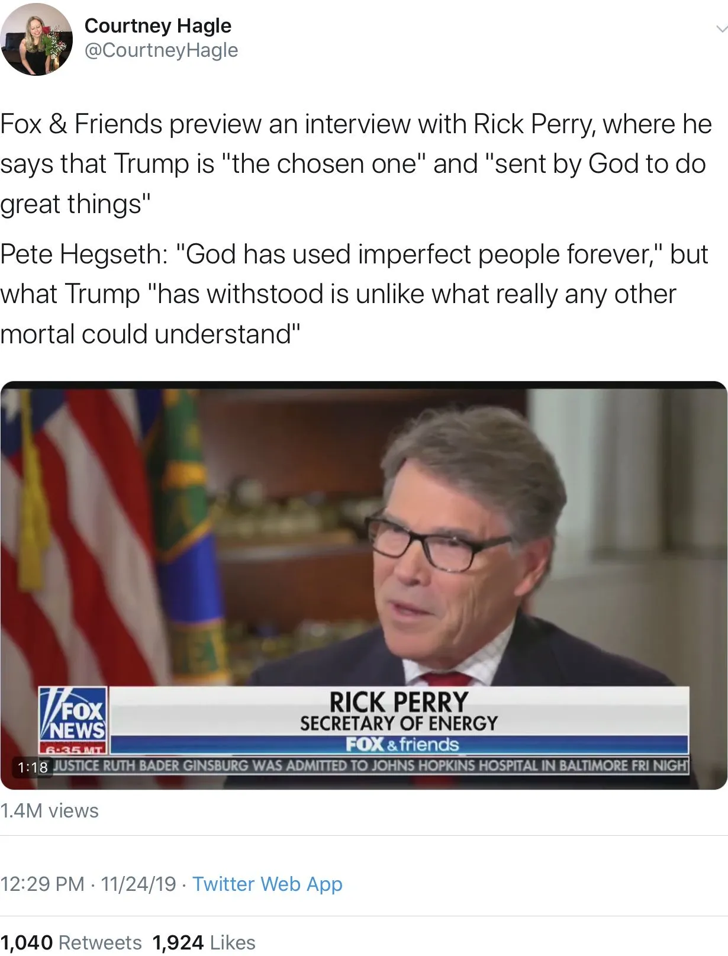
Task: Open Courtney Hagle's profile picture
Action: pos(36,39)
